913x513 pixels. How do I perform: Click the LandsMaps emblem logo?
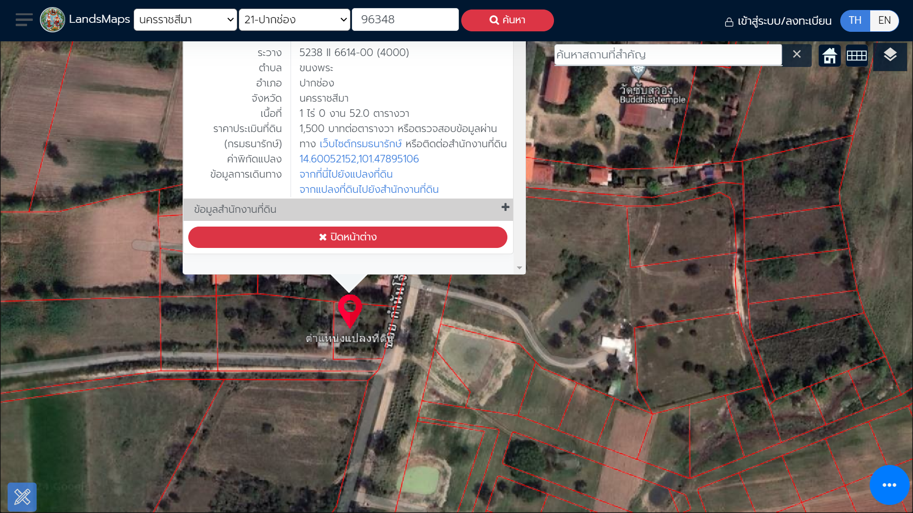pos(52,20)
